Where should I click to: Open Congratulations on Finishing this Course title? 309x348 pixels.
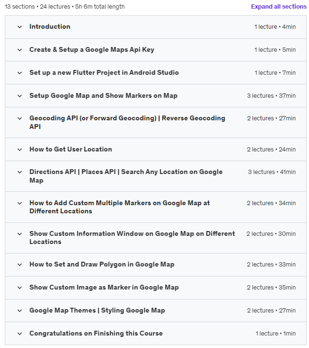(x=96, y=333)
